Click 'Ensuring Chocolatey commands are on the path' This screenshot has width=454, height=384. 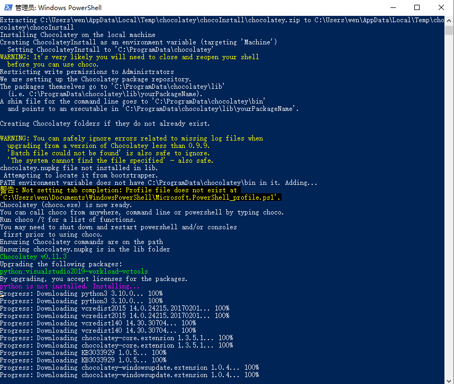[81, 242]
